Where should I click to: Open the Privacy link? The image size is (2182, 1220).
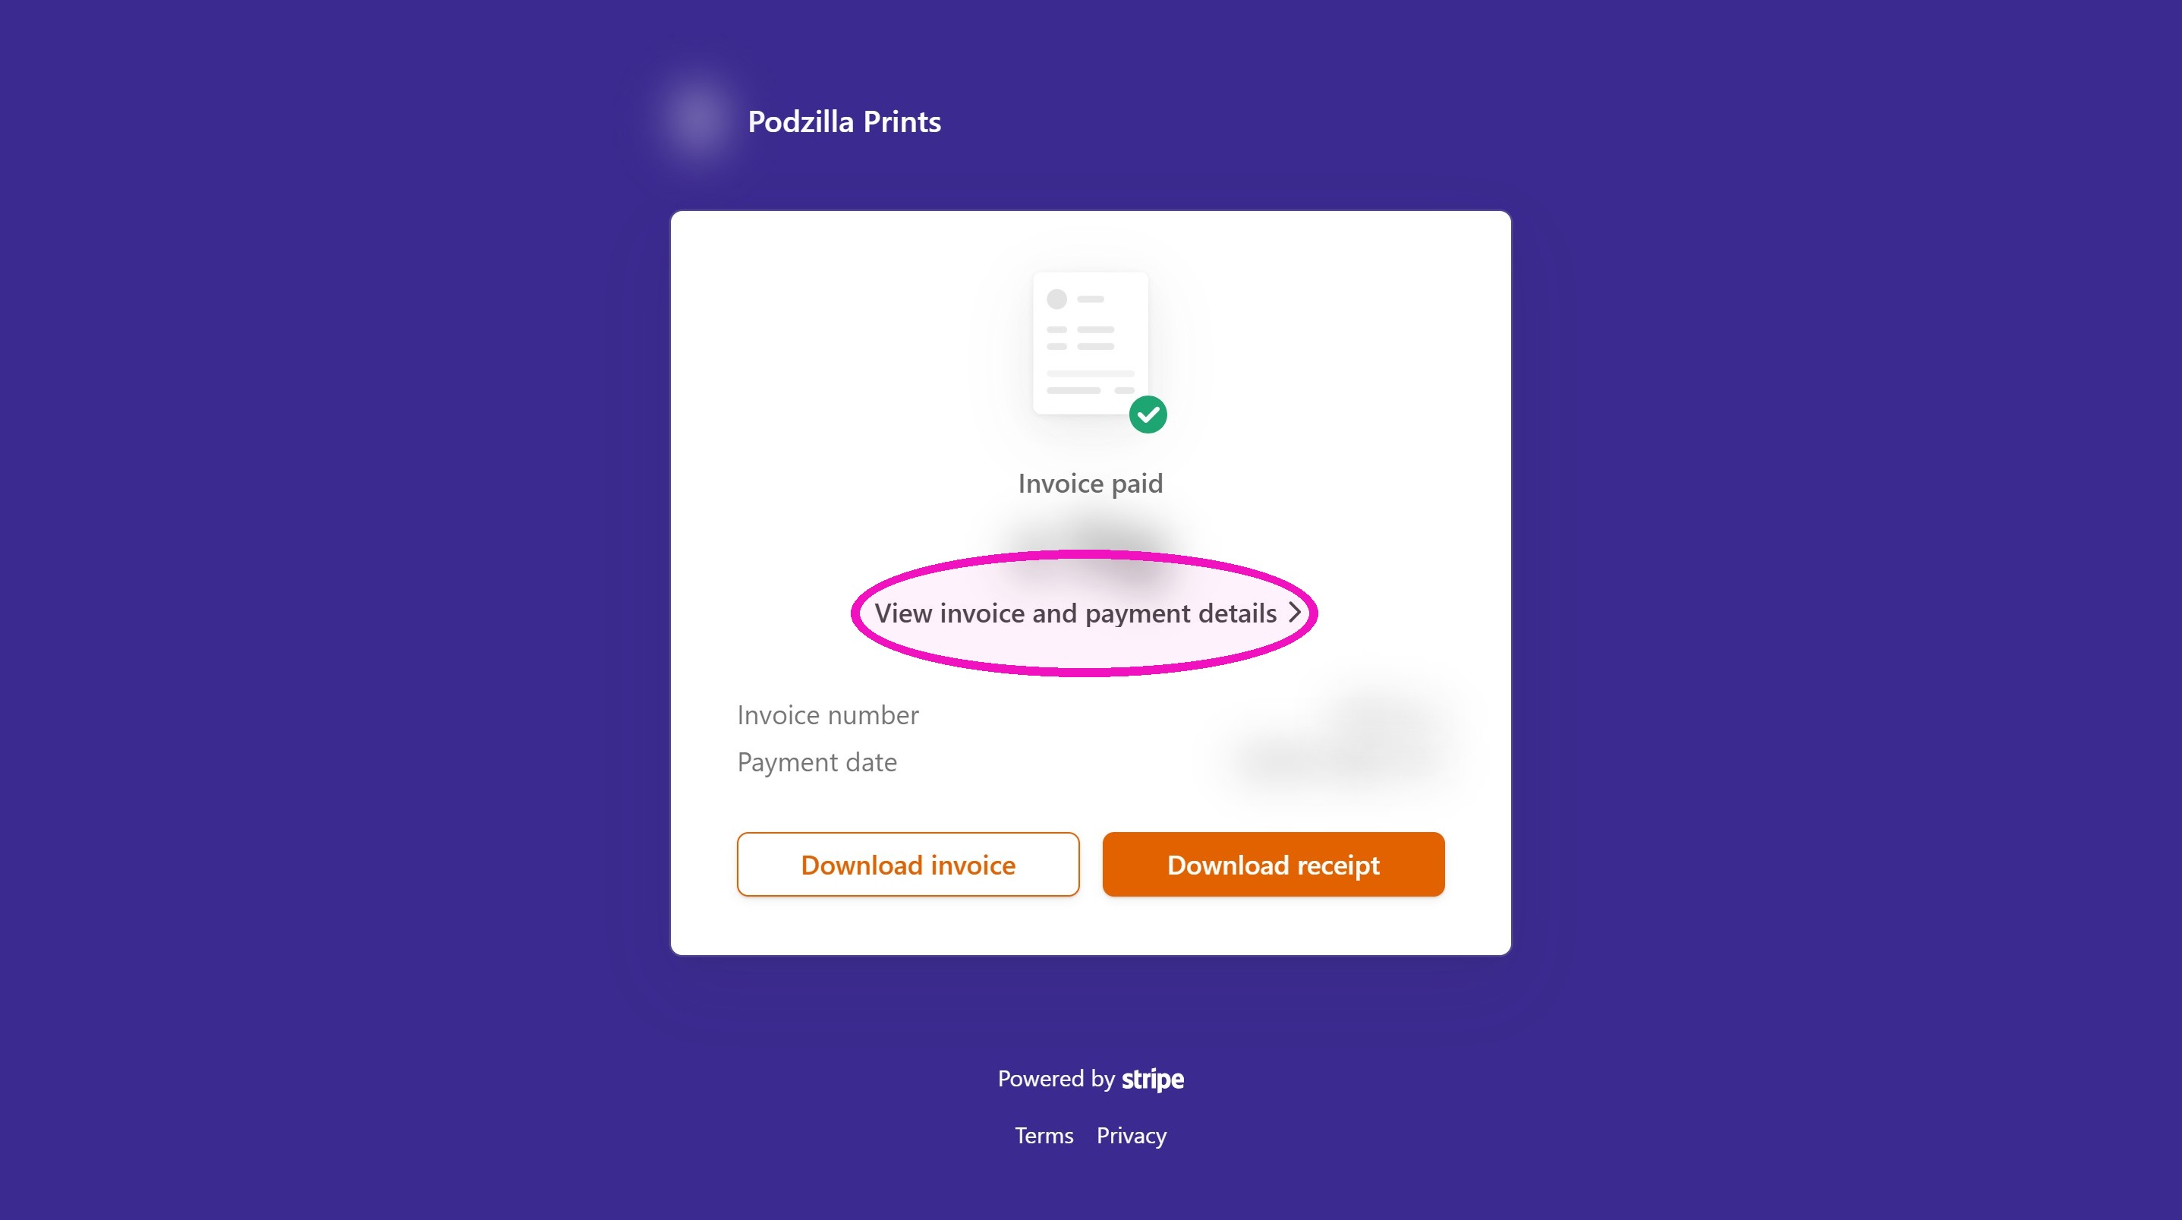point(1131,1135)
